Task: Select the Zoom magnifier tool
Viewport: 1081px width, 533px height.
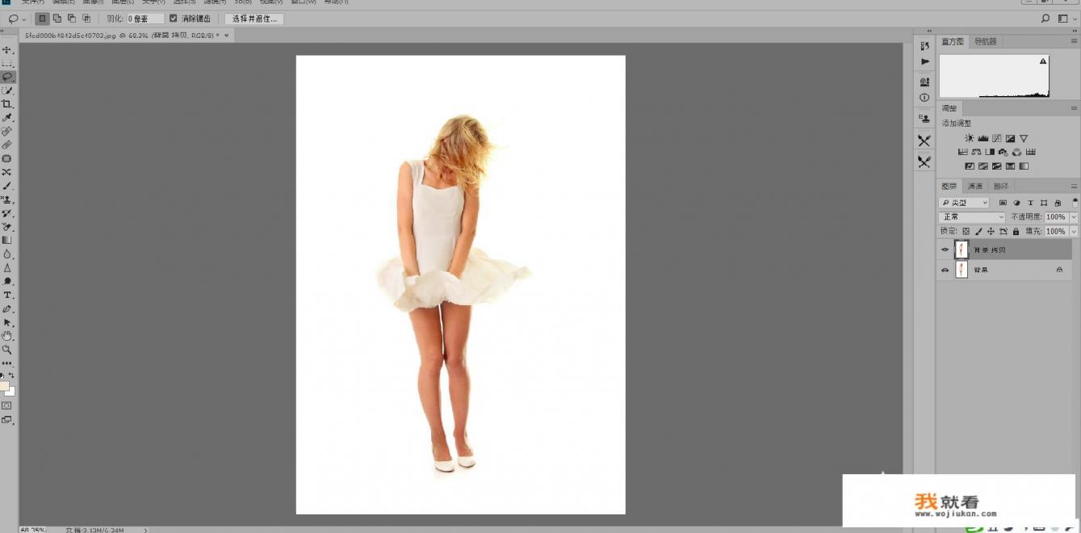Action: click(x=7, y=350)
